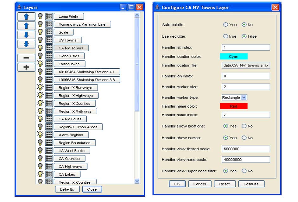Add a layer with plus button
The width and height of the screenshot is (298, 202).
26,67
